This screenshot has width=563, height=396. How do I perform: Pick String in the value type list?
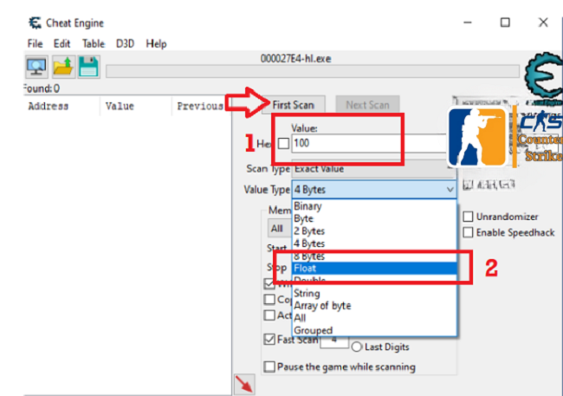[x=307, y=294]
